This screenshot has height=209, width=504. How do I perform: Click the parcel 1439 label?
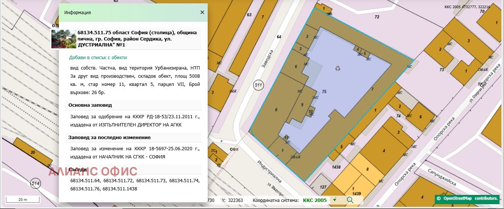coord(357,194)
